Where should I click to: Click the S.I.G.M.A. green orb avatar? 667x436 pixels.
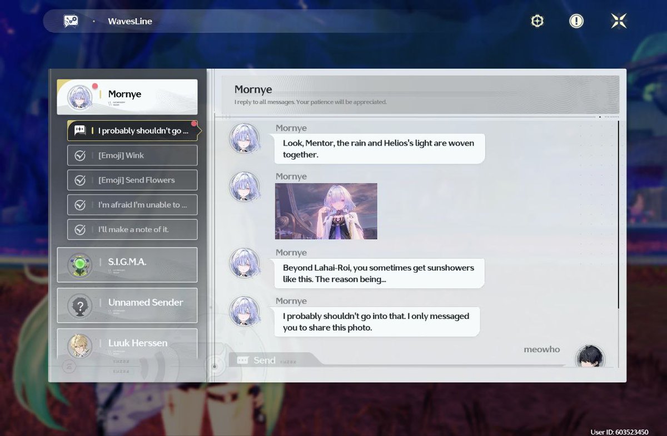tap(80, 265)
